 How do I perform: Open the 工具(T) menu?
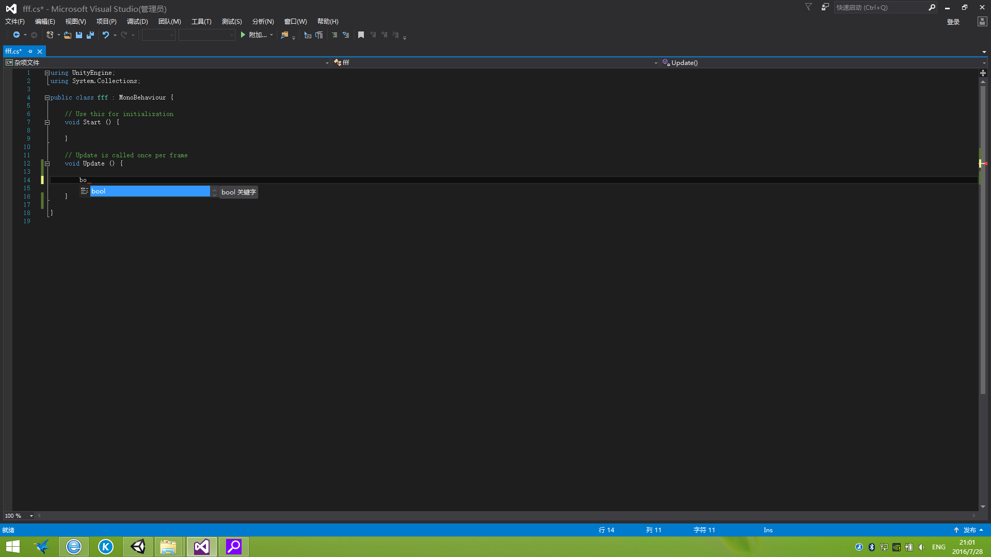coord(201,22)
